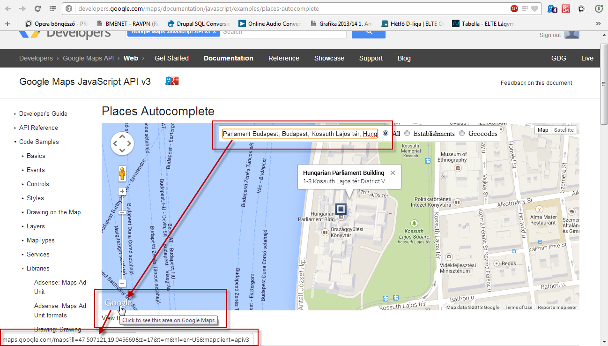The height and width of the screenshot is (346, 608).
Task: Open the Support nav item
Action: tap(371, 58)
